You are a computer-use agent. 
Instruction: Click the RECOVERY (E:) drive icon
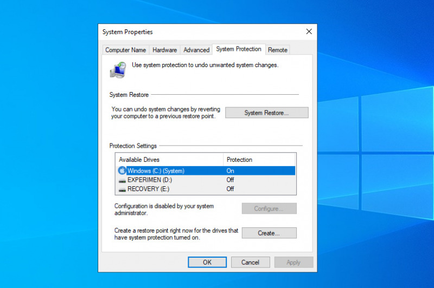pyautogui.click(x=122, y=189)
